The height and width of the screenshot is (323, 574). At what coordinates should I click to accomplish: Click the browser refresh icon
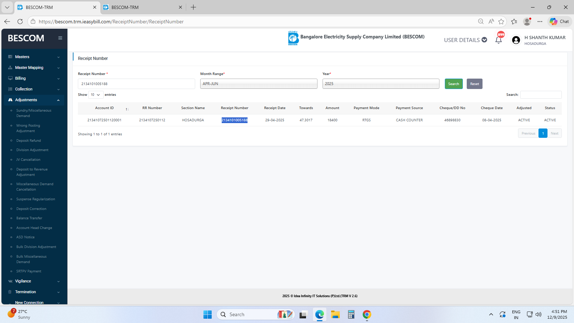20,22
